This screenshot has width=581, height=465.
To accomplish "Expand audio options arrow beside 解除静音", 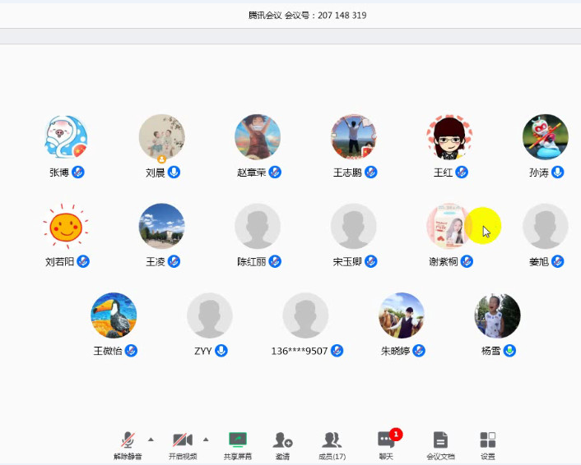I will point(151,439).
